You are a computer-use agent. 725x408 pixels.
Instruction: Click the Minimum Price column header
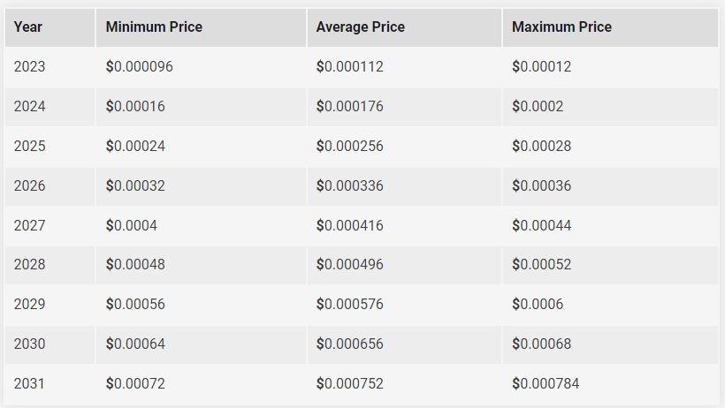pos(201,27)
